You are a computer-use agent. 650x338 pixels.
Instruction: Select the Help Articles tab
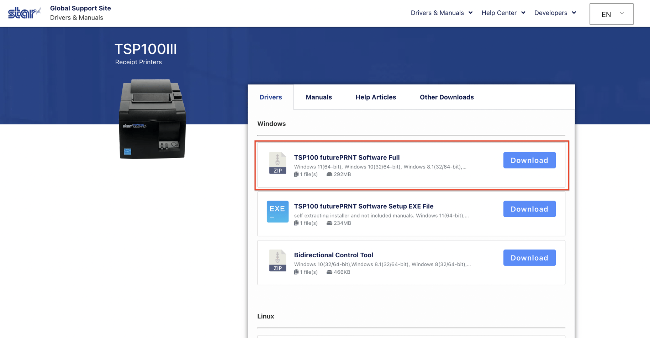tap(376, 97)
